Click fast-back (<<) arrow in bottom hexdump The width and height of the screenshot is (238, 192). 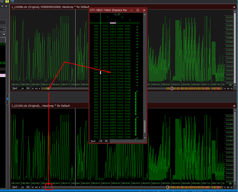click(36, 187)
